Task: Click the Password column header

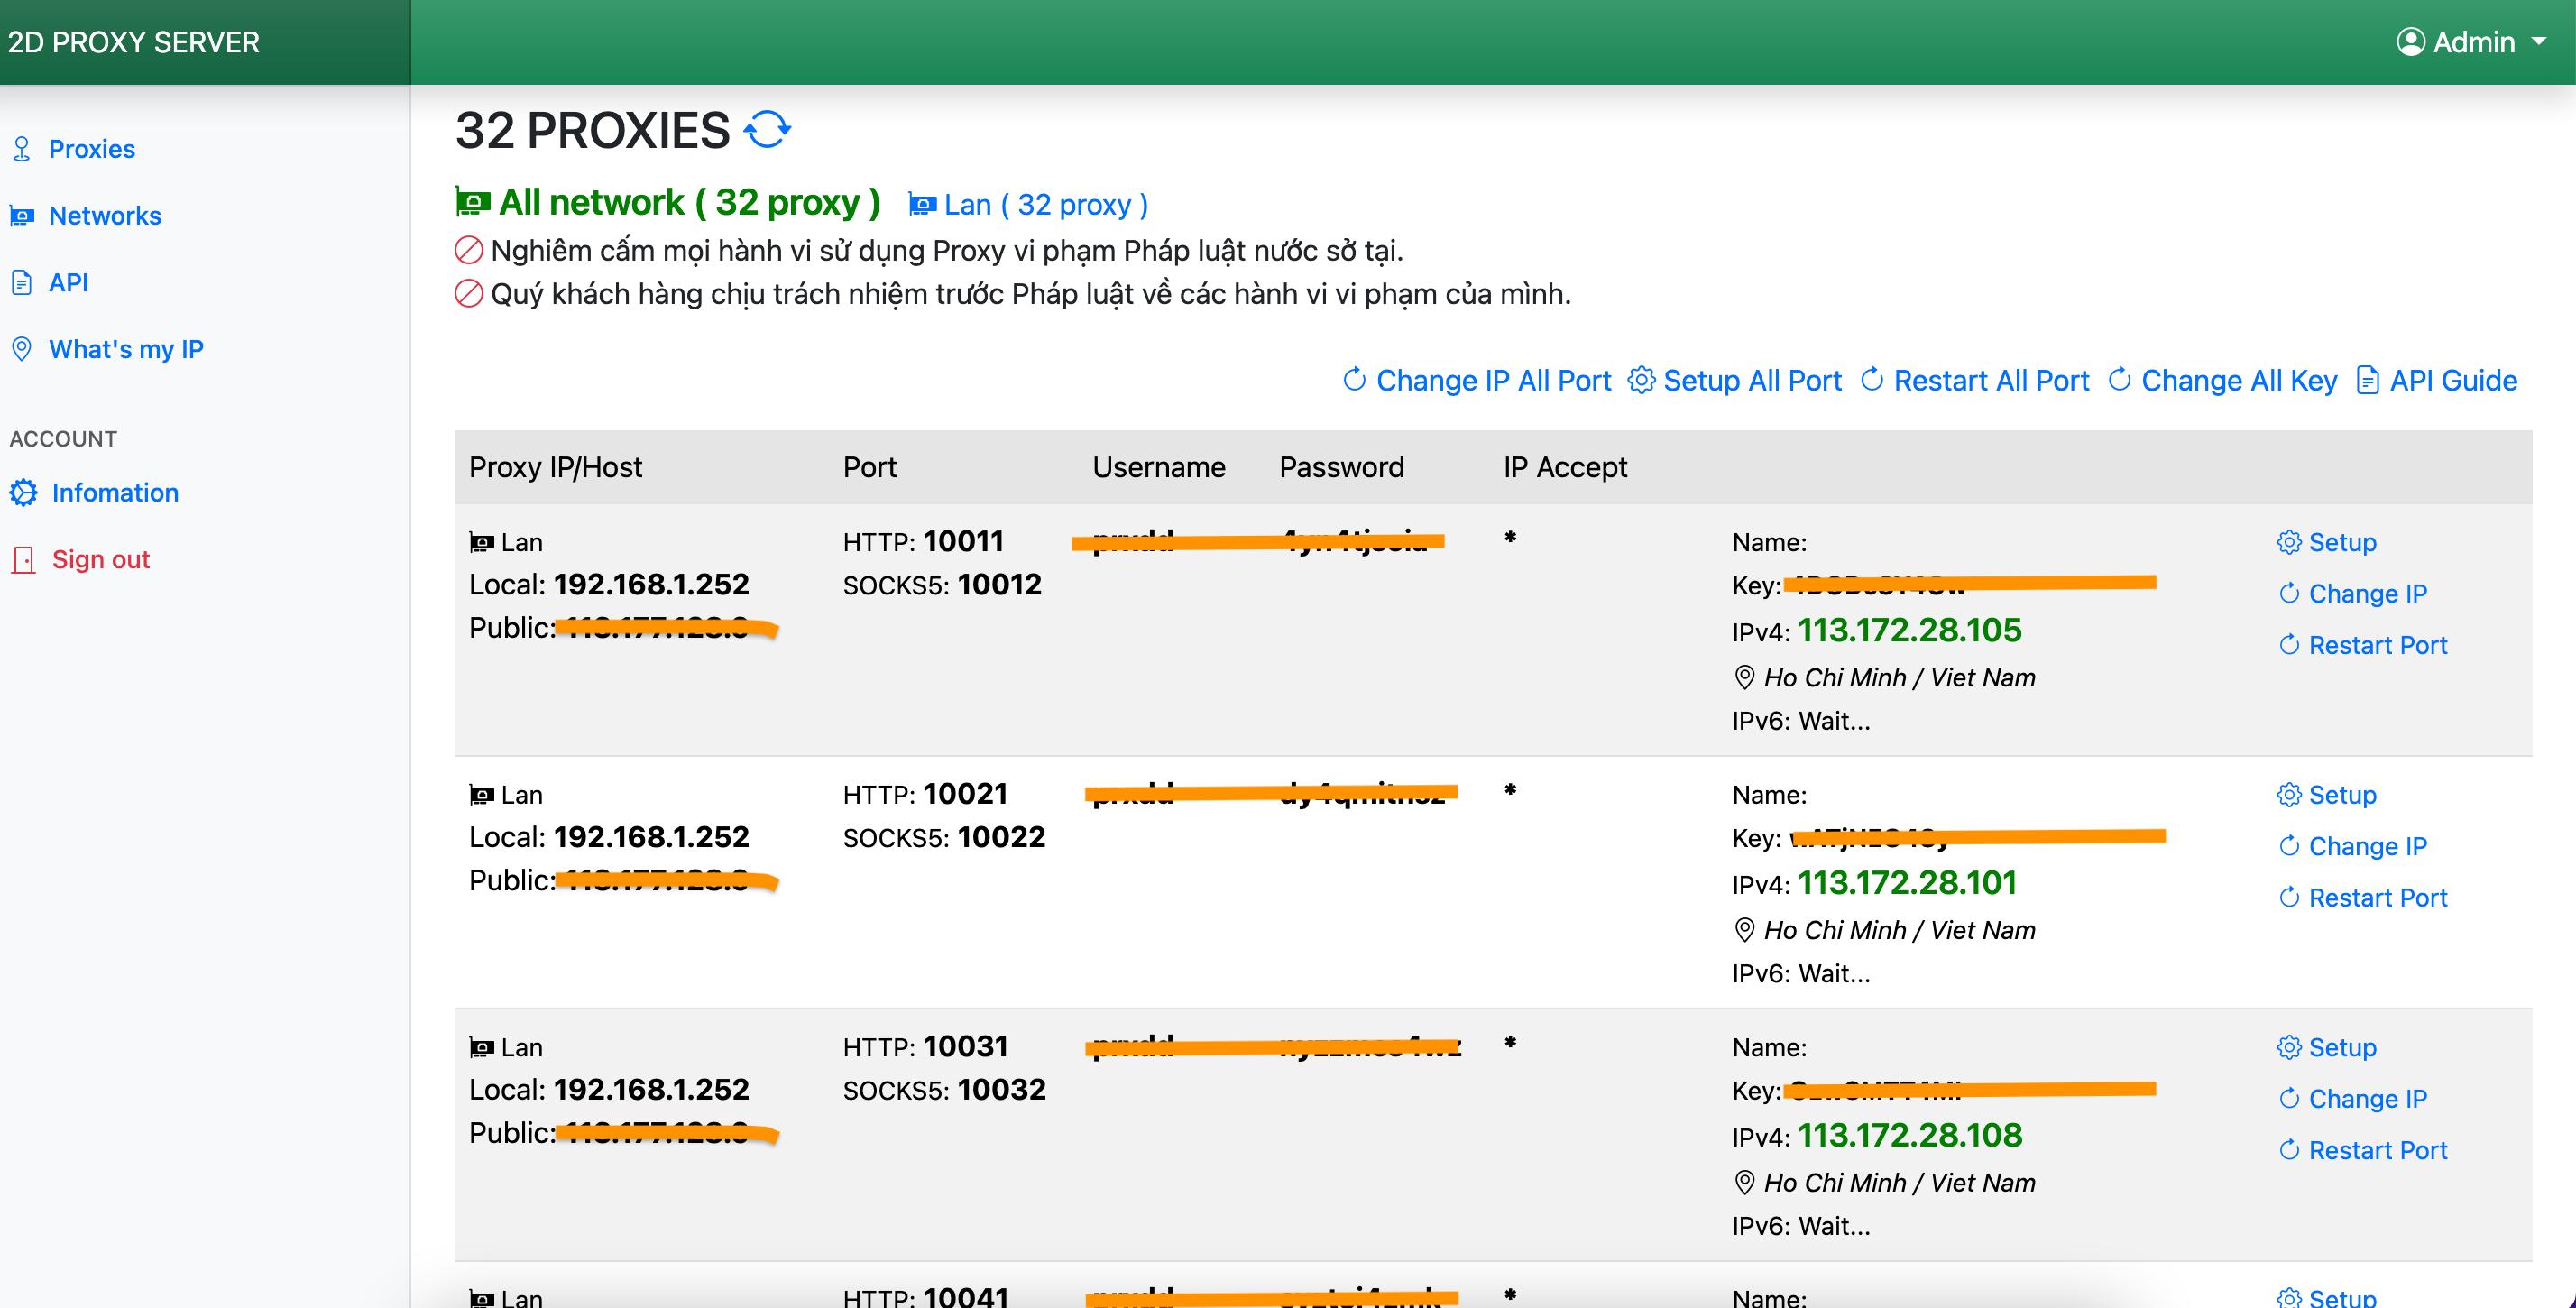Action: pyautogui.click(x=1341, y=468)
